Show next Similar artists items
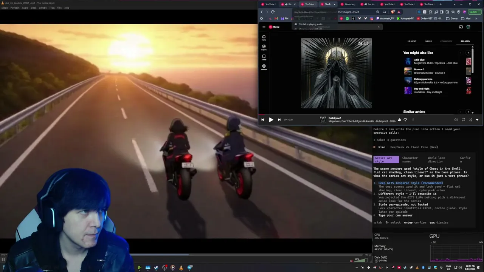Image resolution: width=484 pixels, height=272 pixels. [x=468, y=112]
